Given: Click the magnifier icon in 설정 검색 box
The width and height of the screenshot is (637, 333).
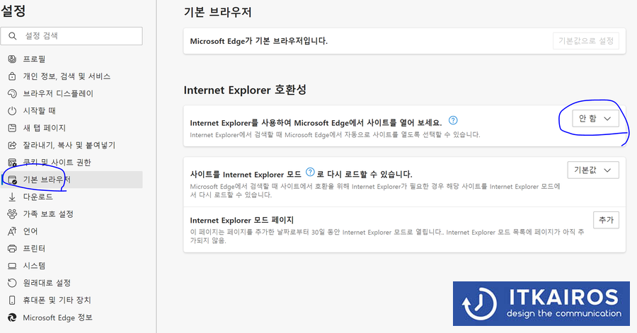Looking at the screenshot, I should pos(13,36).
